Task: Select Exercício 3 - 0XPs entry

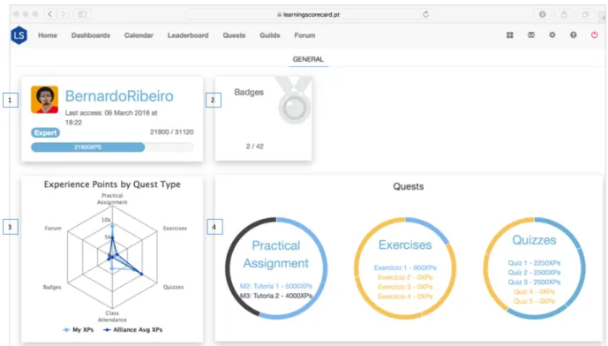Action: (405, 287)
